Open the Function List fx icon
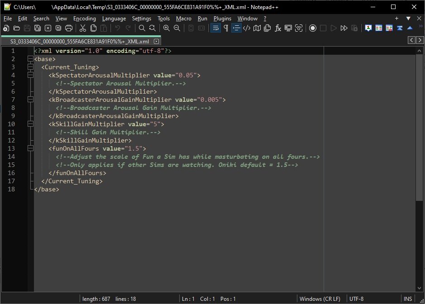The image size is (425, 304). 278,28
